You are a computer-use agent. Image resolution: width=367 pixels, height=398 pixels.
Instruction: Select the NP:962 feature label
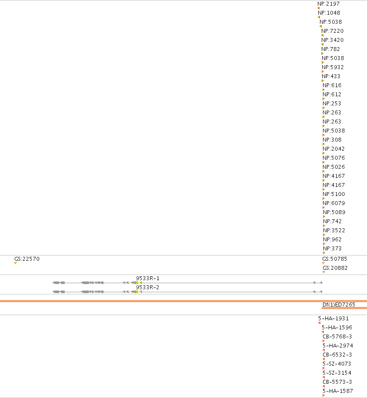click(x=332, y=240)
